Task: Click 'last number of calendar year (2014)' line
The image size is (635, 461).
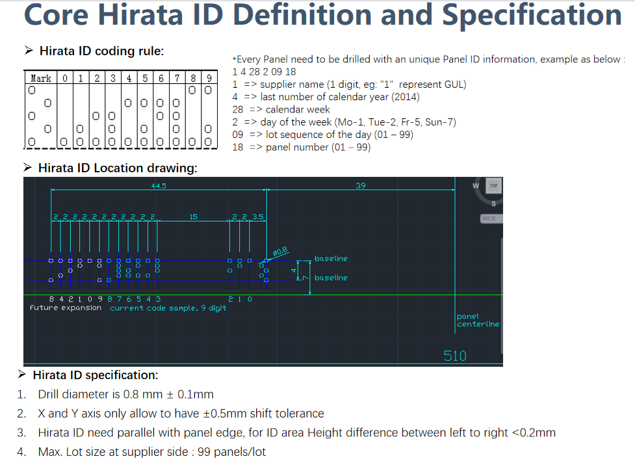Action: (326, 97)
